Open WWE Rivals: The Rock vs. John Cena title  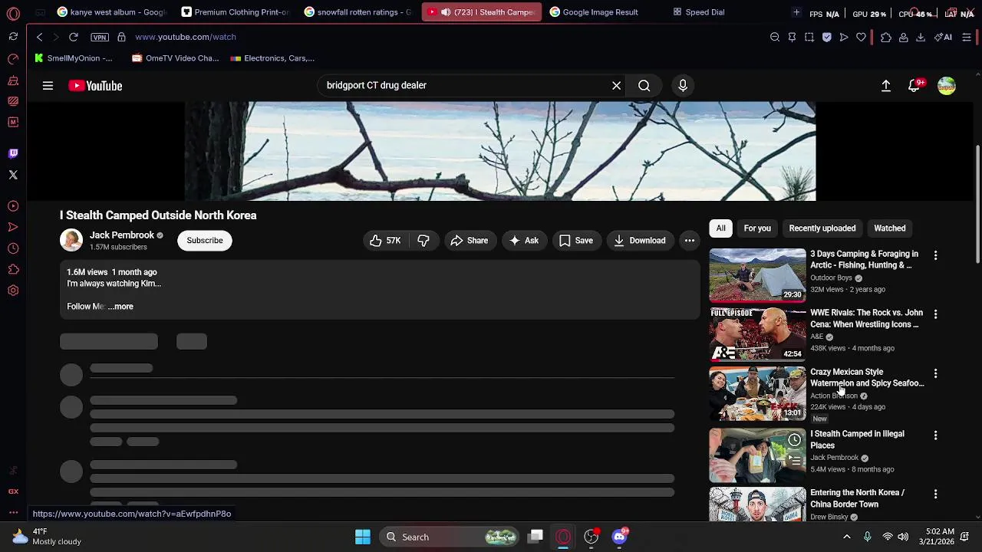[866, 319]
